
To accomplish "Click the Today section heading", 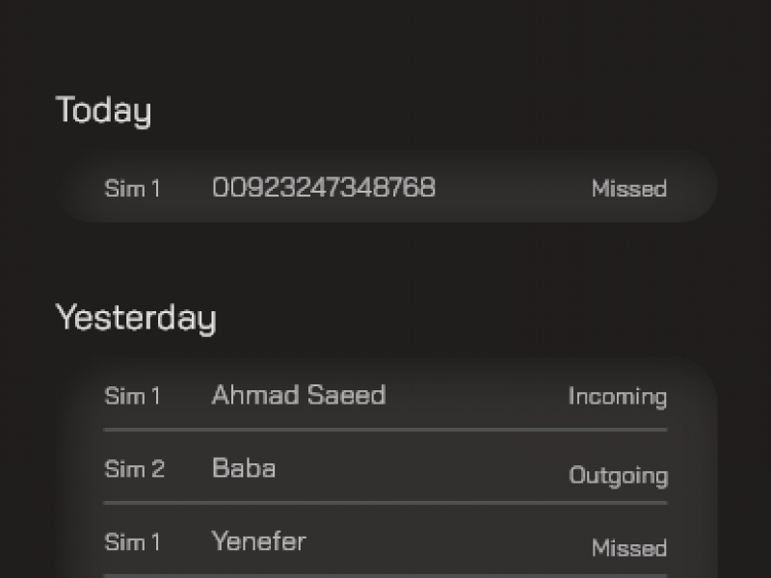I will pos(103,111).
